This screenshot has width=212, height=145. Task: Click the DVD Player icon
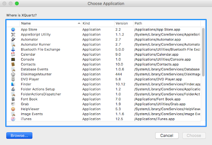[13, 79]
